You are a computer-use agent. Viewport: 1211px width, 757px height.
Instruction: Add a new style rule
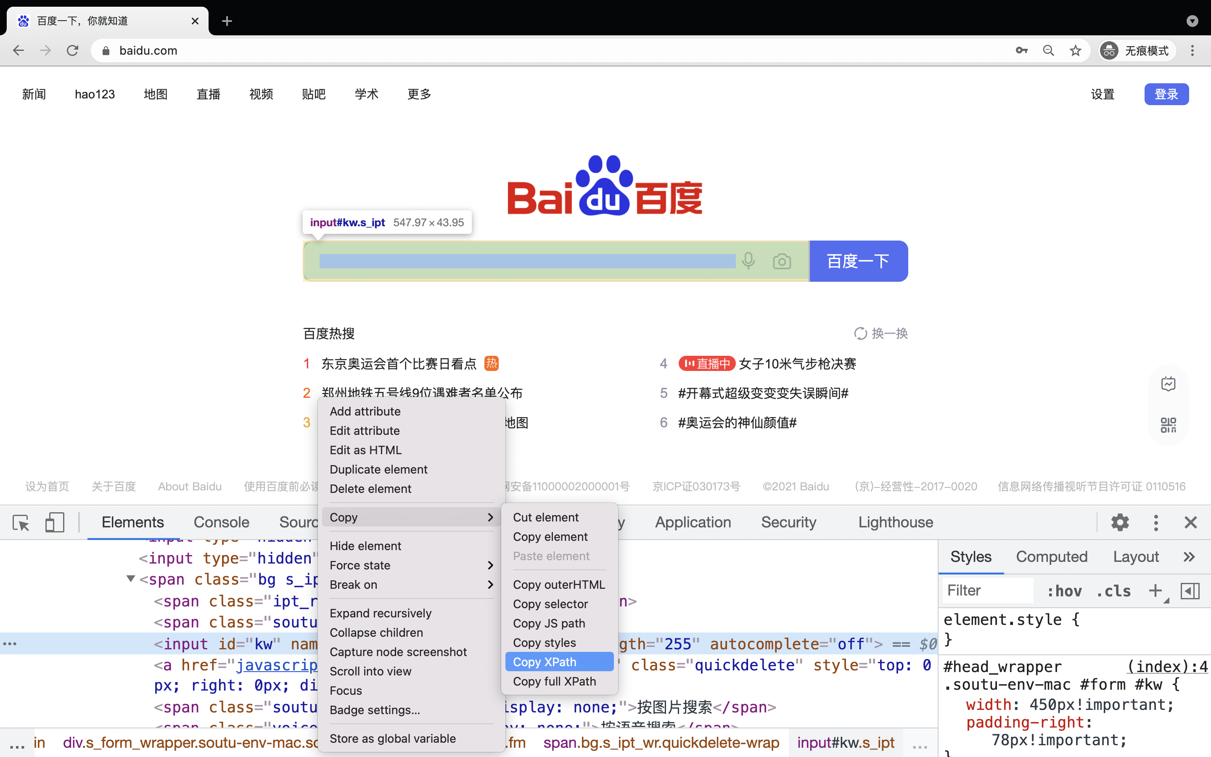1155,591
